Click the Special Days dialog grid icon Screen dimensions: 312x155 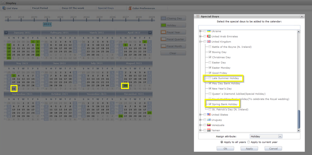pyautogui.click(x=198, y=16)
